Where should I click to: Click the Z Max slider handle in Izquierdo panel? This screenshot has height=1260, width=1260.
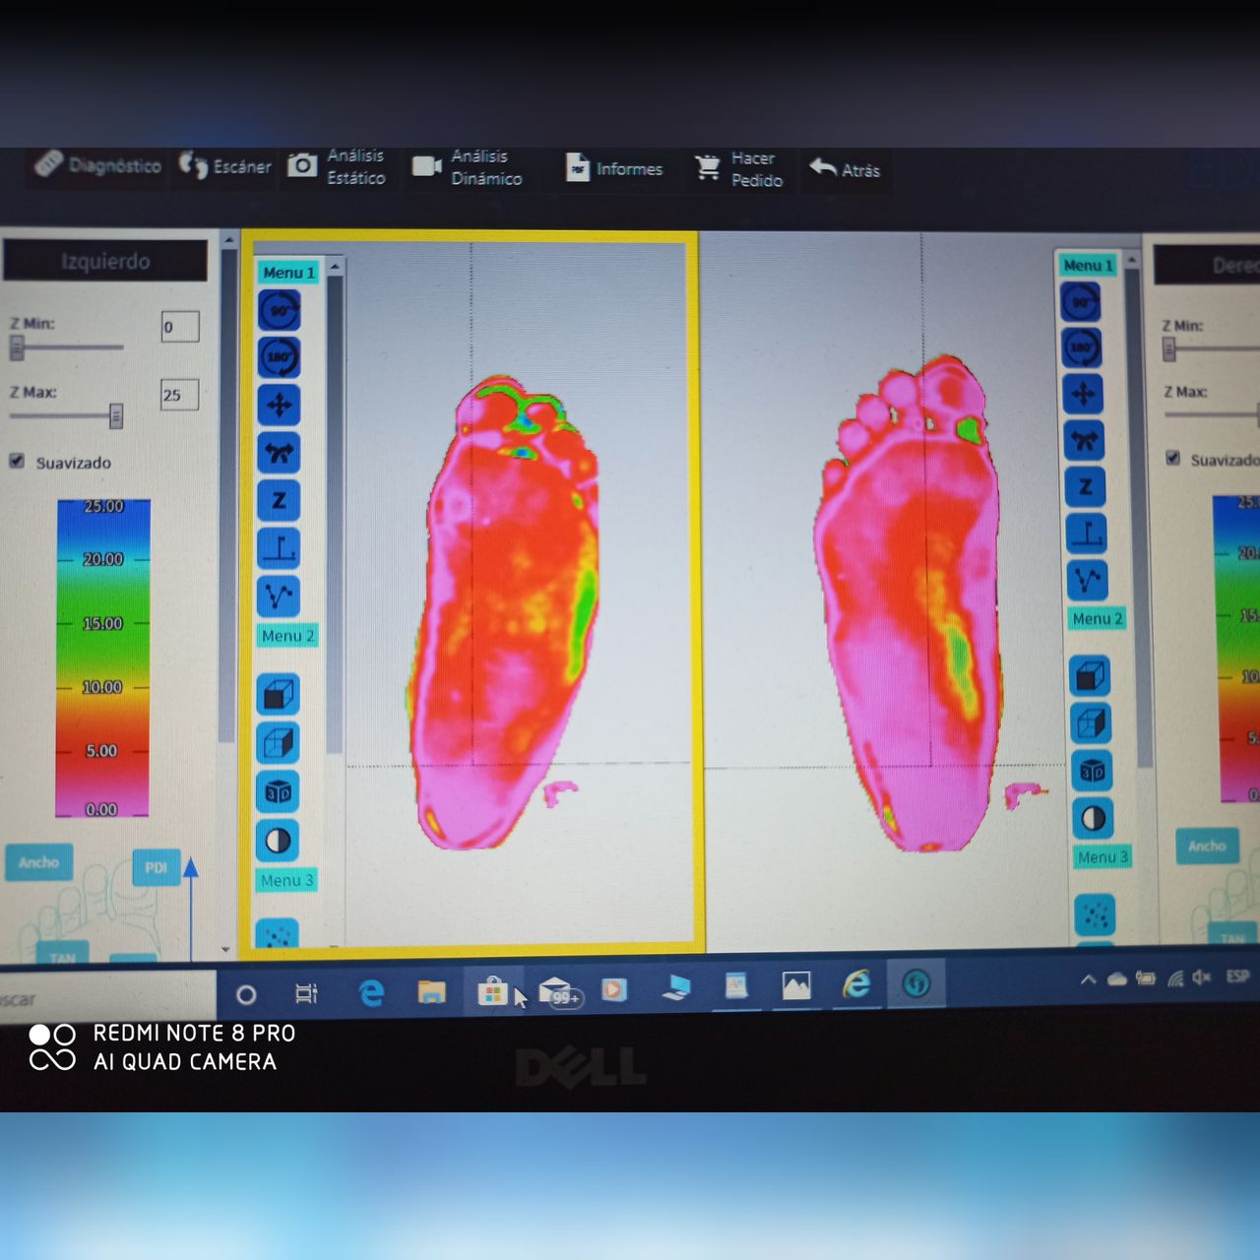(116, 415)
